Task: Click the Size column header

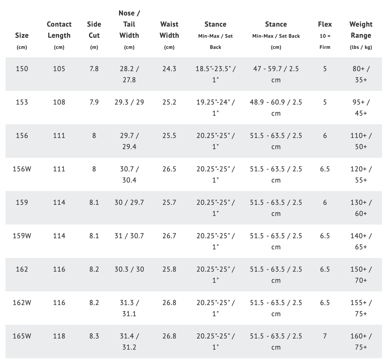Action: (22, 36)
